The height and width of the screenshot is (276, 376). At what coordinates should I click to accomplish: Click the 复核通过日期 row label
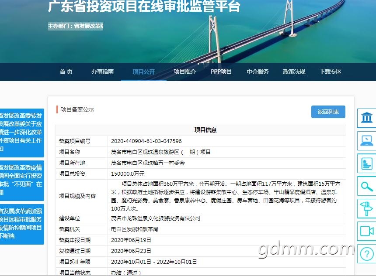[75, 251]
